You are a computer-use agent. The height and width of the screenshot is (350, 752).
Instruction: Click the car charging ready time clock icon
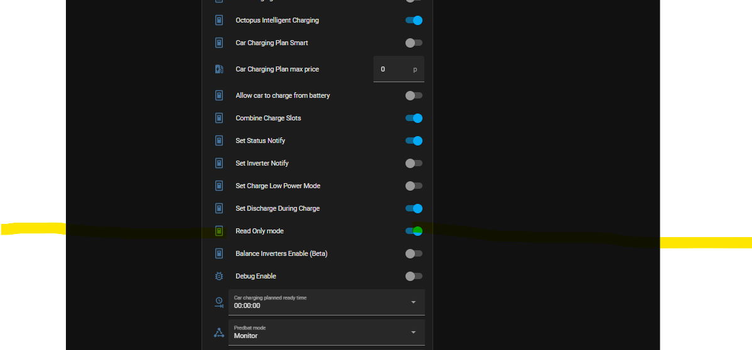point(218,302)
